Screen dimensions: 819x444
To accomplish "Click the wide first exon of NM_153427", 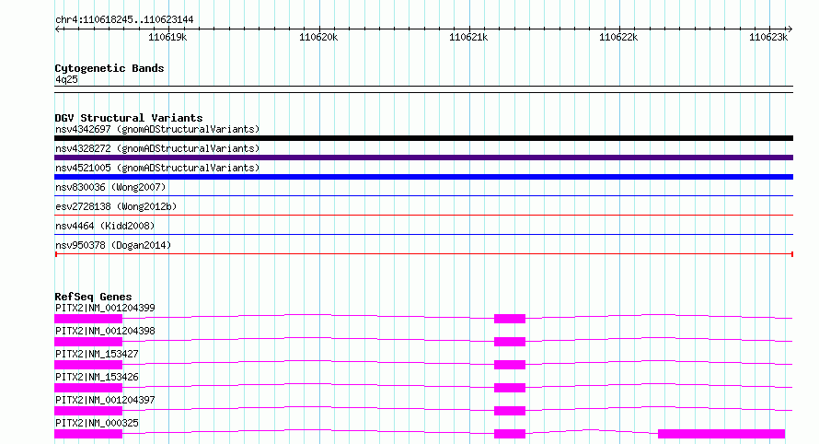I will click(88, 365).
